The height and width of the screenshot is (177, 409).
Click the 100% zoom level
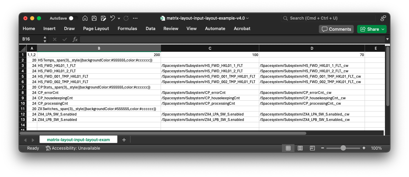click(376, 148)
